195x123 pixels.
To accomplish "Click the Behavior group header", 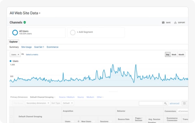I will [121, 111].
